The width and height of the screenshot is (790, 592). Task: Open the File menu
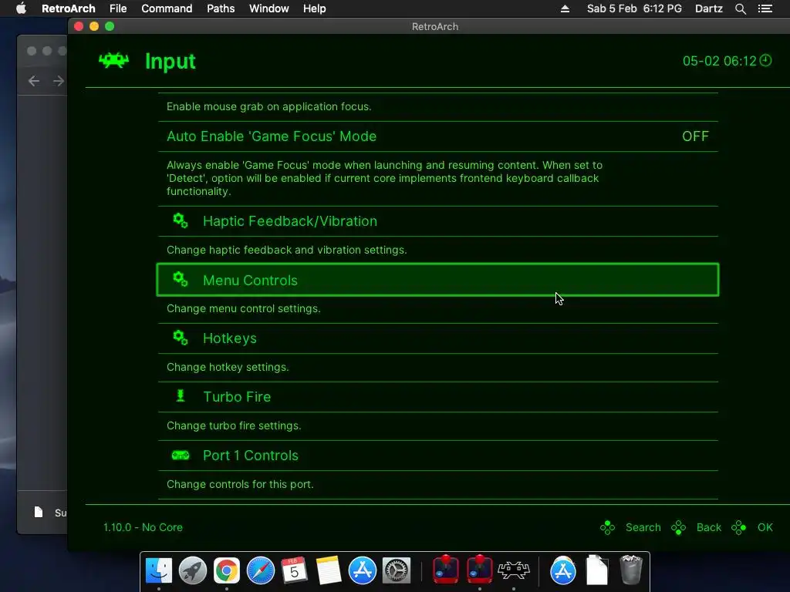point(118,8)
